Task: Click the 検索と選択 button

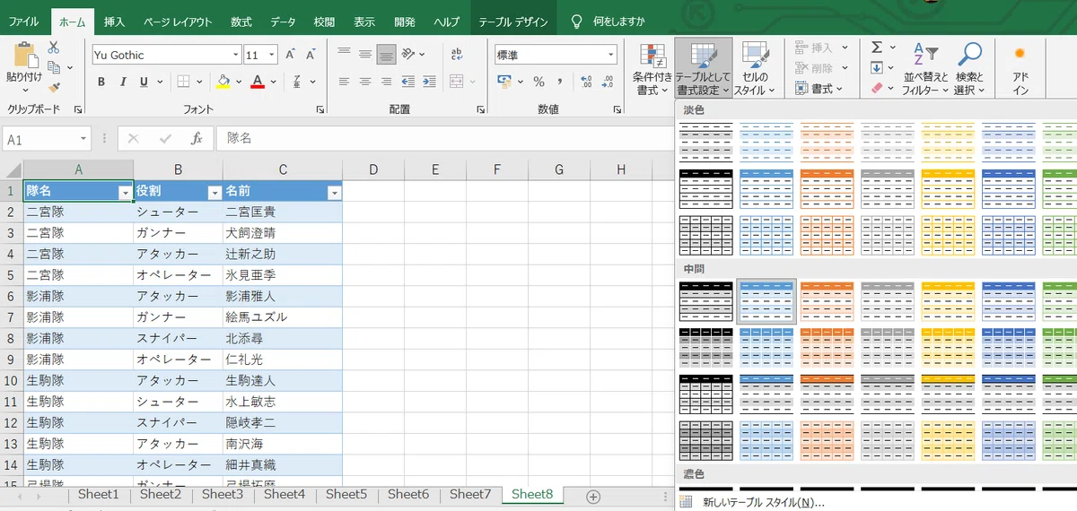Action: (x=969, y=70)
